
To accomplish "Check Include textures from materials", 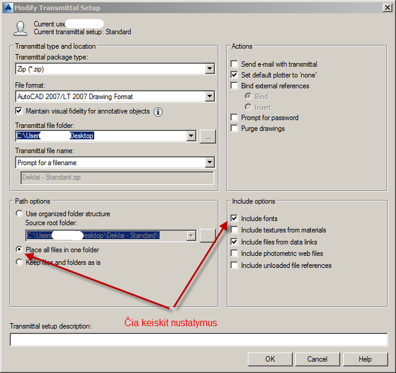I will [x=235, y=229].
